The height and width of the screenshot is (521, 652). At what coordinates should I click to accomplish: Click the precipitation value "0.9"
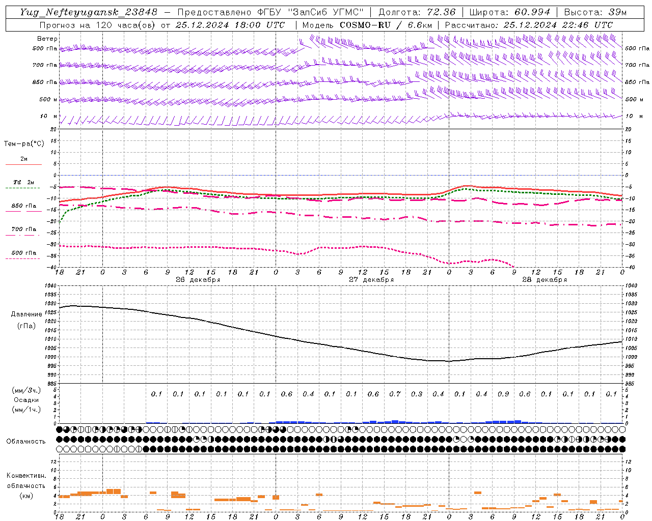click(x=503, y=394)
